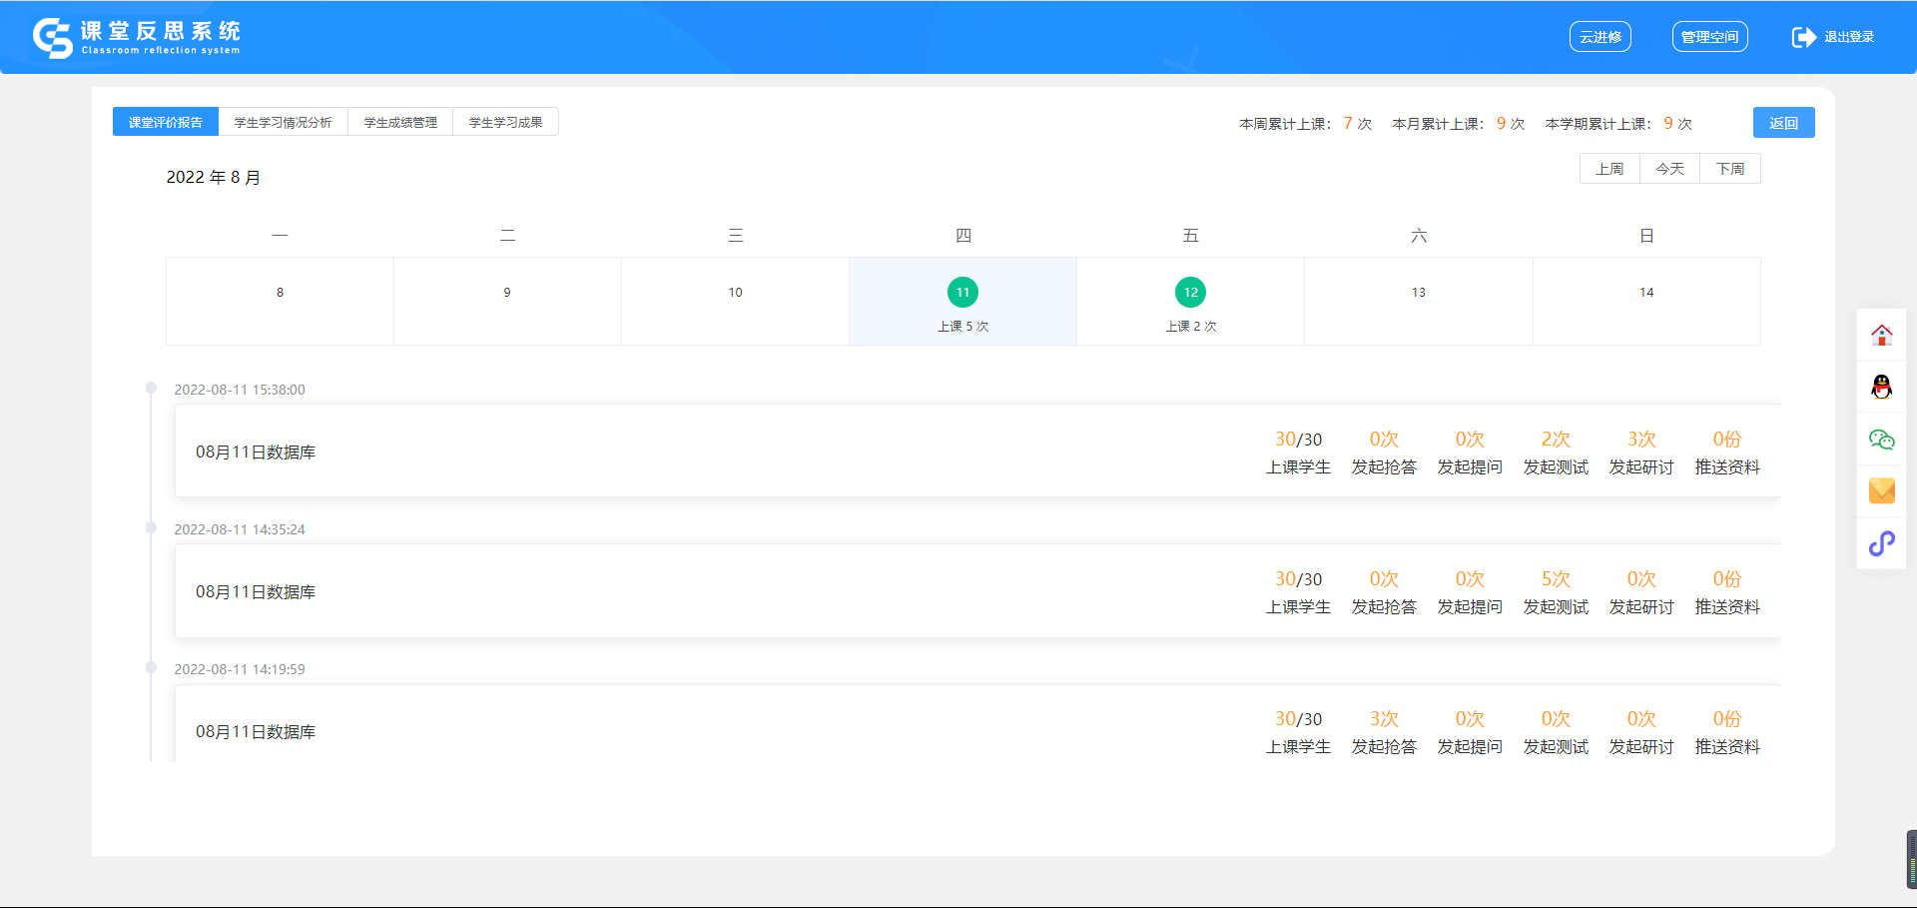
Task: Click the 返回 button
Action: coord(1783,123)
